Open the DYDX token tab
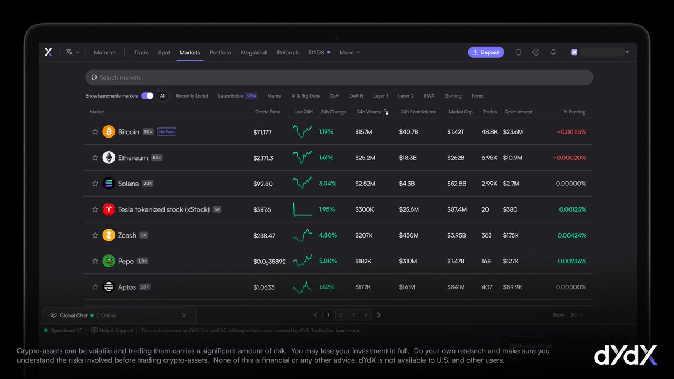 point(319,52)
